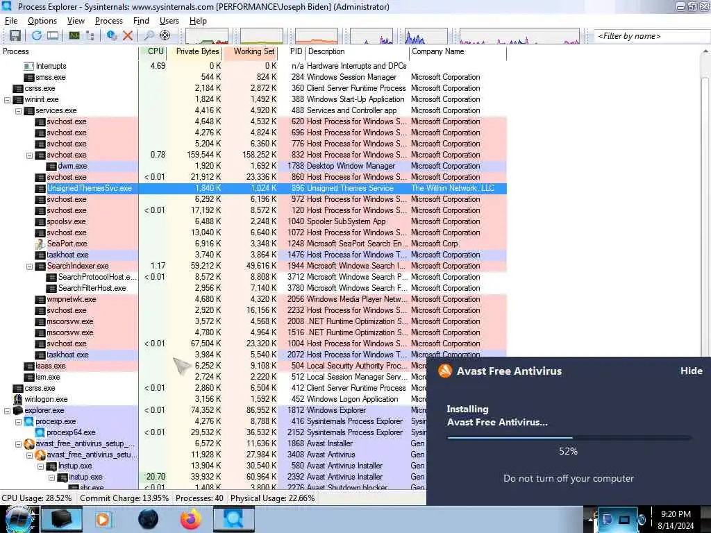This screenshot has height=533, width=711.
Task: Click the dark globe taskbar icon
Action: point(149,519)
